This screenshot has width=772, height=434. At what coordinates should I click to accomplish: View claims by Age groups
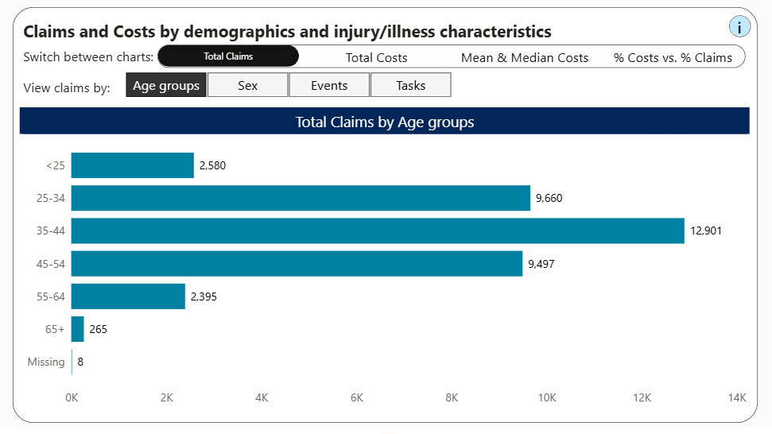pyautogui.click(x=166, y=85)
